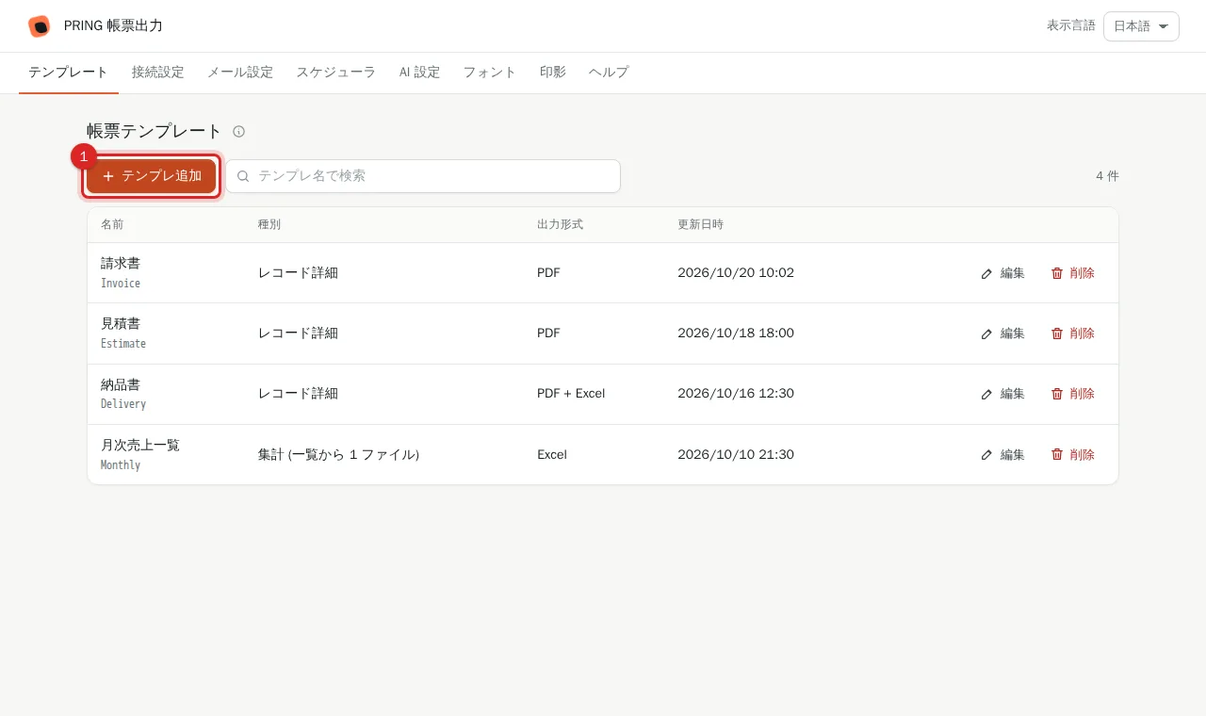Image resolution: width=1206 pixels, height=716 pixels.
Task: Click the 2026/10/18 18:00 date cell
Action: pos(736,334)
